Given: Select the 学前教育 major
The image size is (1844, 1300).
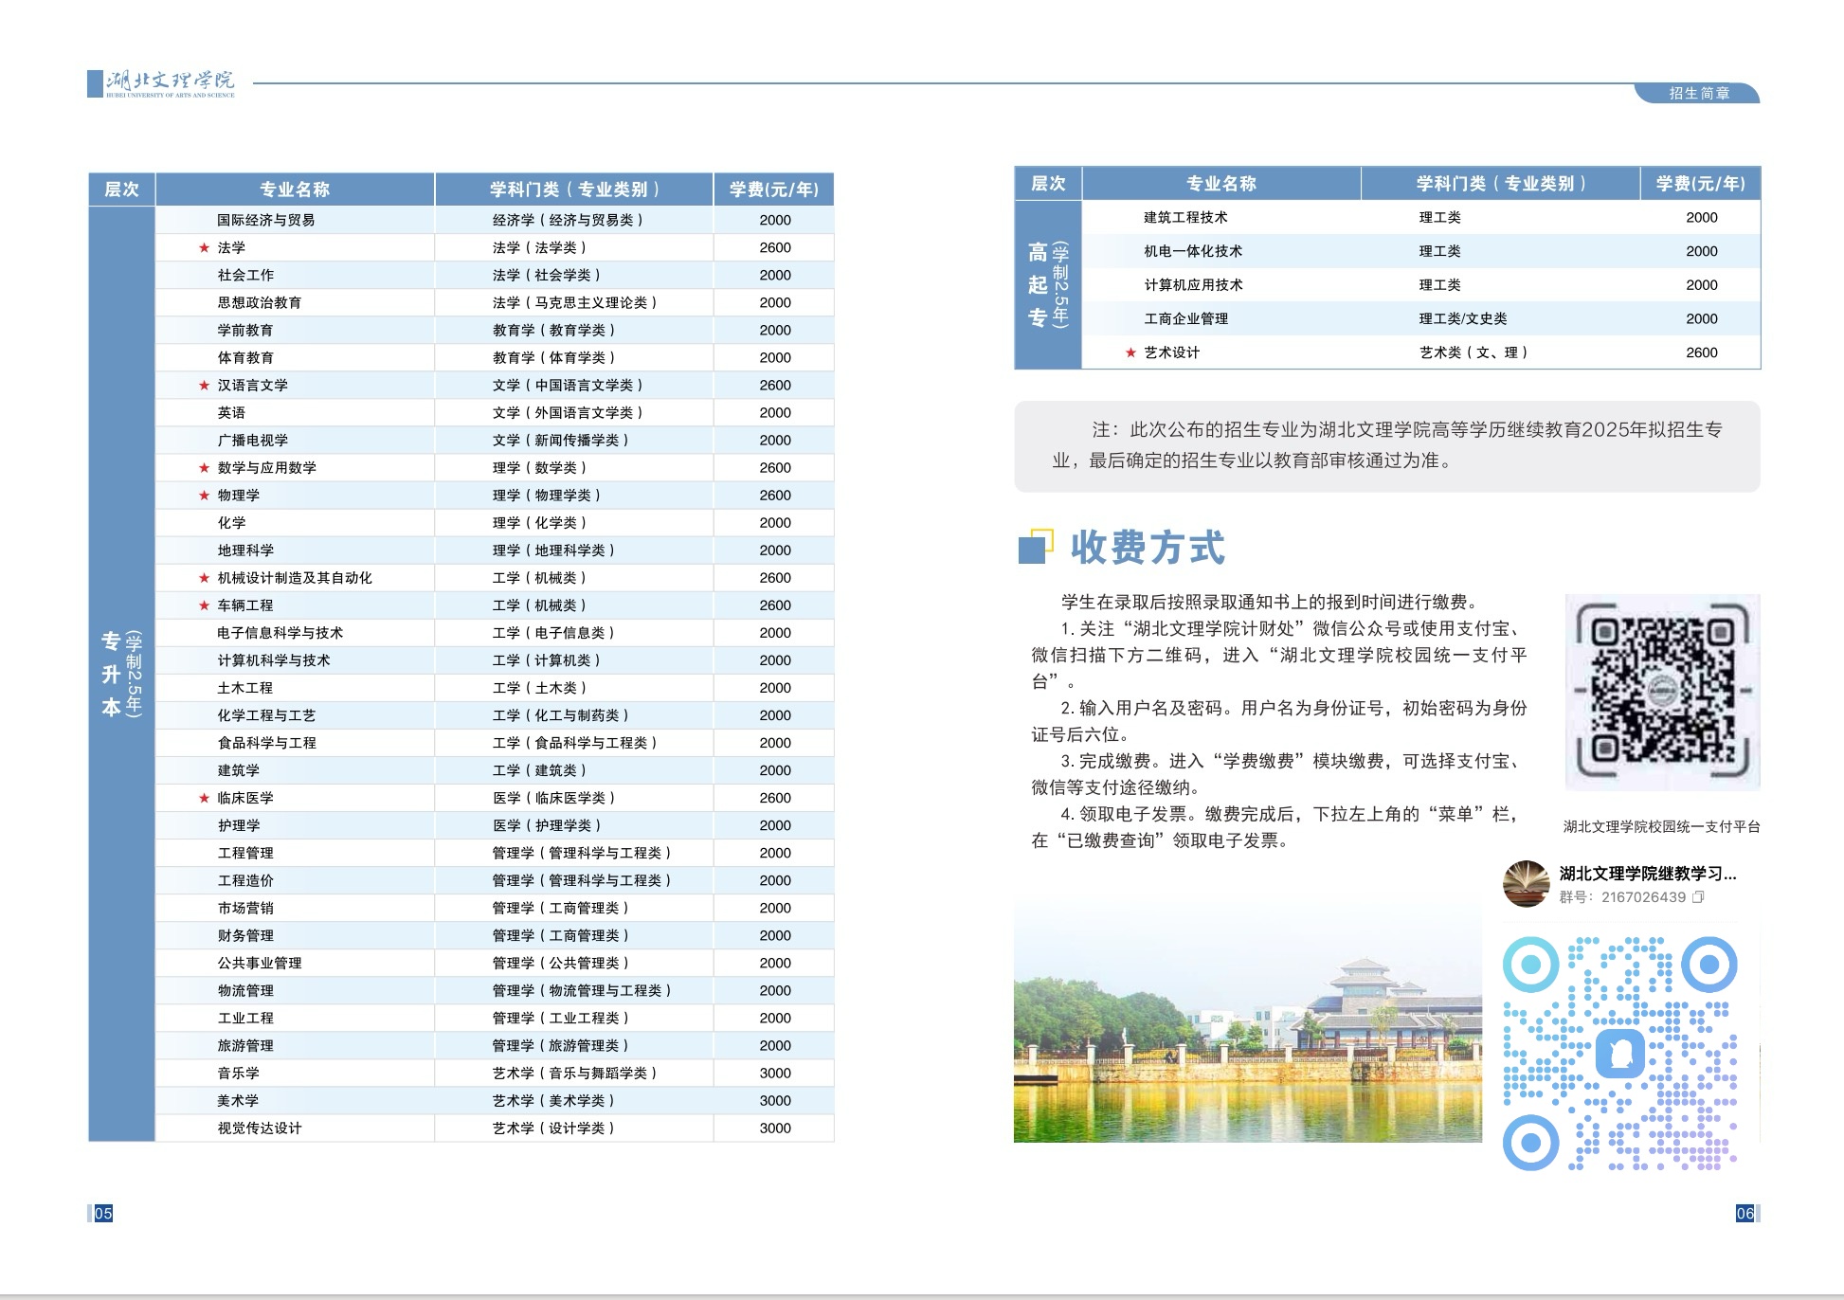Looking at the screenshot, I should pos(245,330).
